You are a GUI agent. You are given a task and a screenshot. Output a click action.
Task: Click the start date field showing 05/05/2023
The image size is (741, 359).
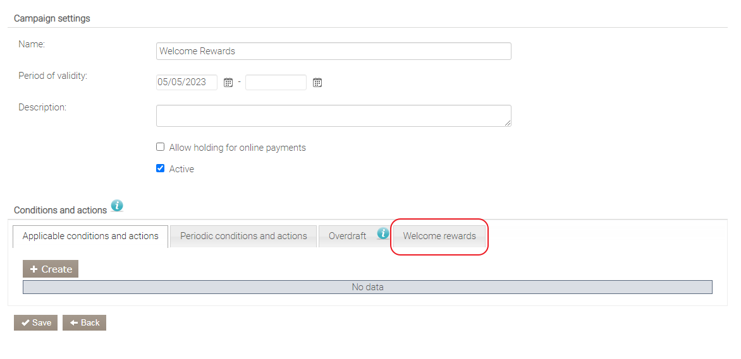point(187,82)
